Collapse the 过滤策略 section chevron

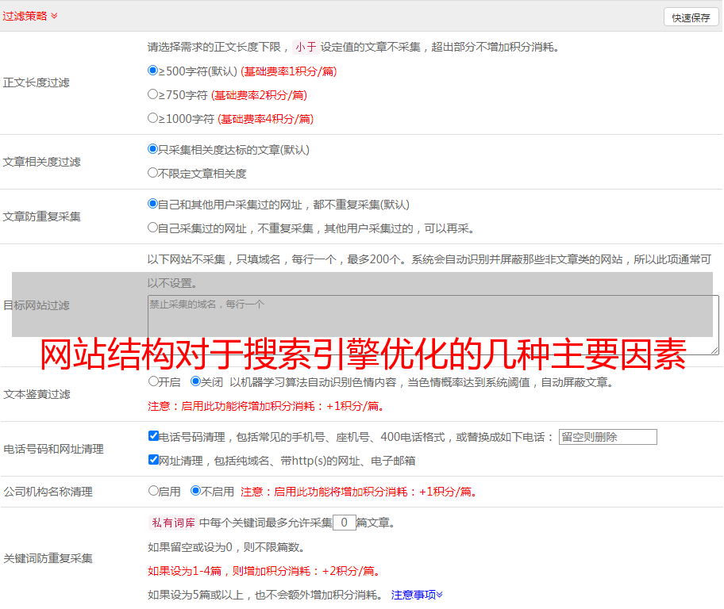click(54, 16)
